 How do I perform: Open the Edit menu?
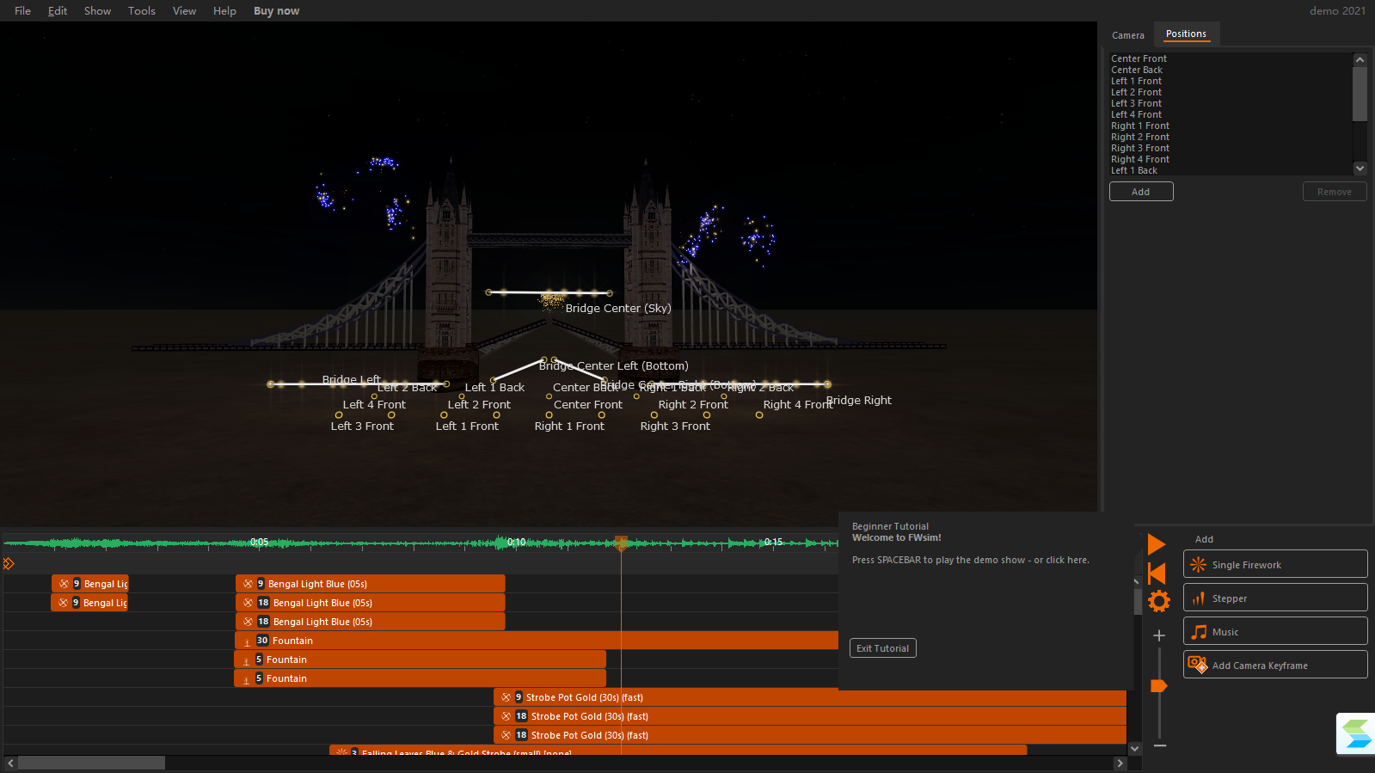pyautogui.click(x=58, y=11)
